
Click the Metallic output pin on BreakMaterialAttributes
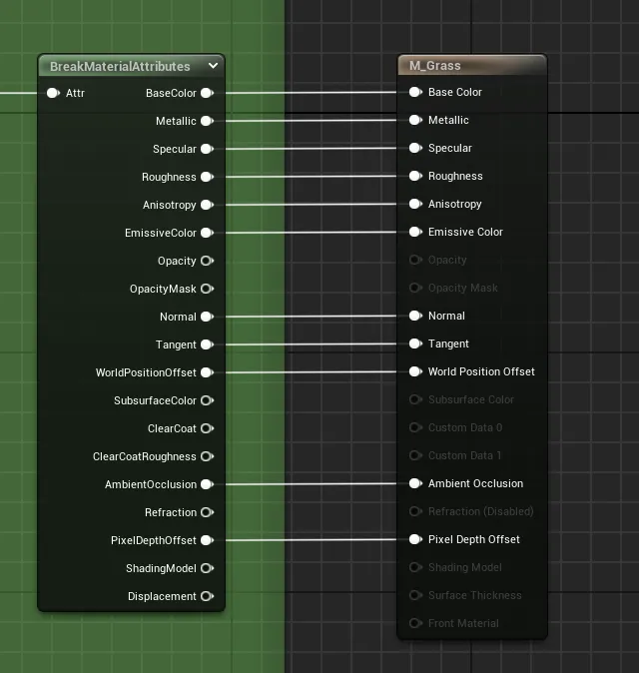(x=208, y=121)
